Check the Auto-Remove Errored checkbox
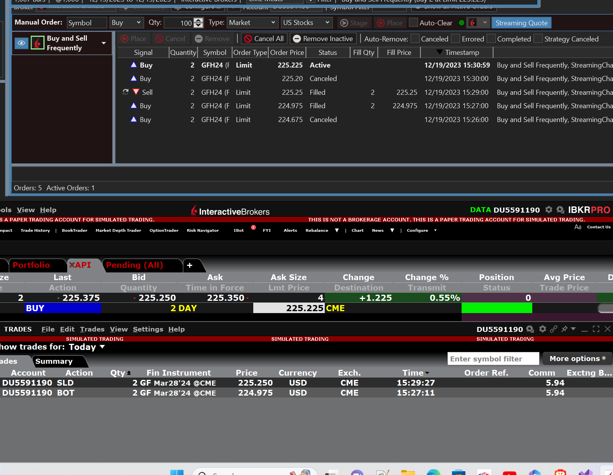The width and height of the screenshot is (613, 475). click(x=455, y=38)
